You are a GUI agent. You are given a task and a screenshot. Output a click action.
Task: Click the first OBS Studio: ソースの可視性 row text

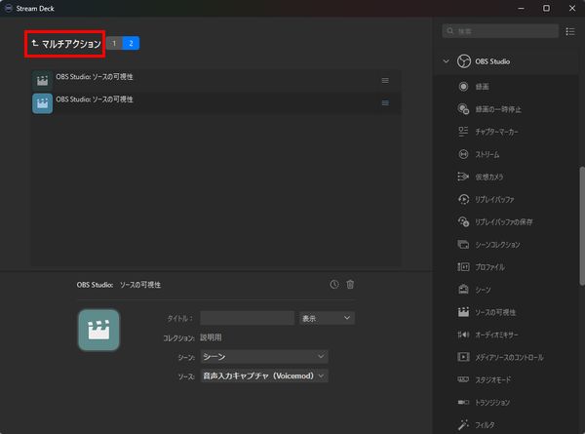[x=95, y=77]
